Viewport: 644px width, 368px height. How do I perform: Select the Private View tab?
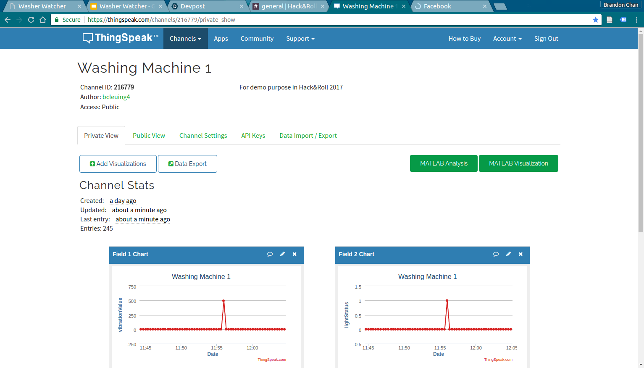click(x=101, y=135)
